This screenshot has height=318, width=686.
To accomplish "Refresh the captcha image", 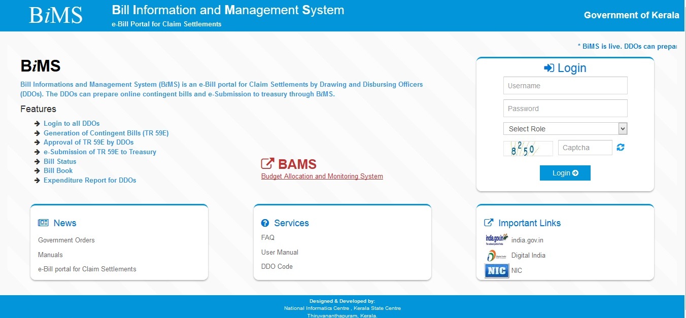I will click(621, 147).
